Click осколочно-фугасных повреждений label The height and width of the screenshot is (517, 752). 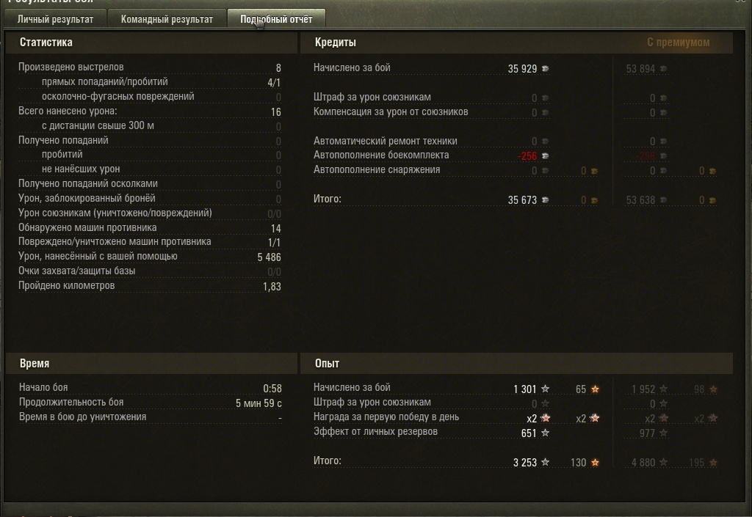coord(118,96)
